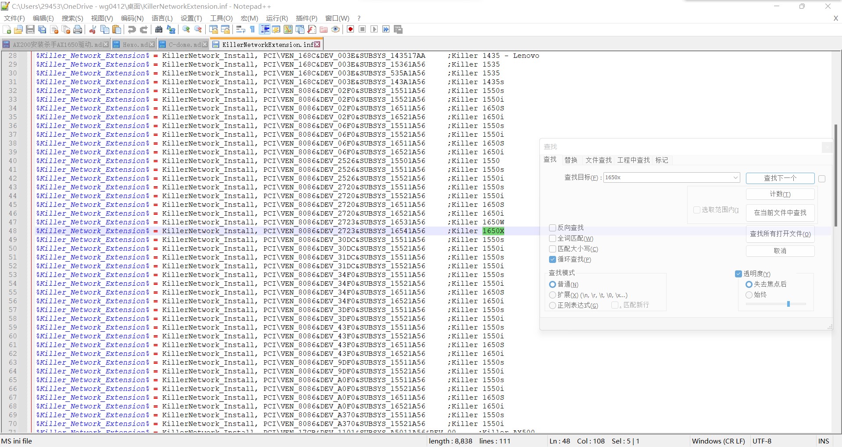Open the 编码 menu
This screenshot has width=842, height=447.
pyautogui.click(x=132, y=18)
